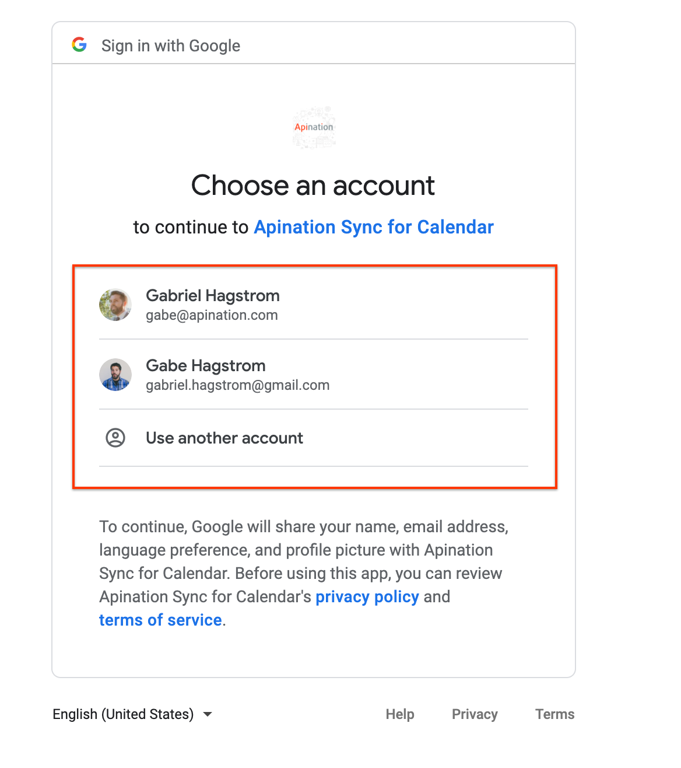Choose the Gabriel Hagstrom account name
The image size is (681, 768).
click(212, 295)
